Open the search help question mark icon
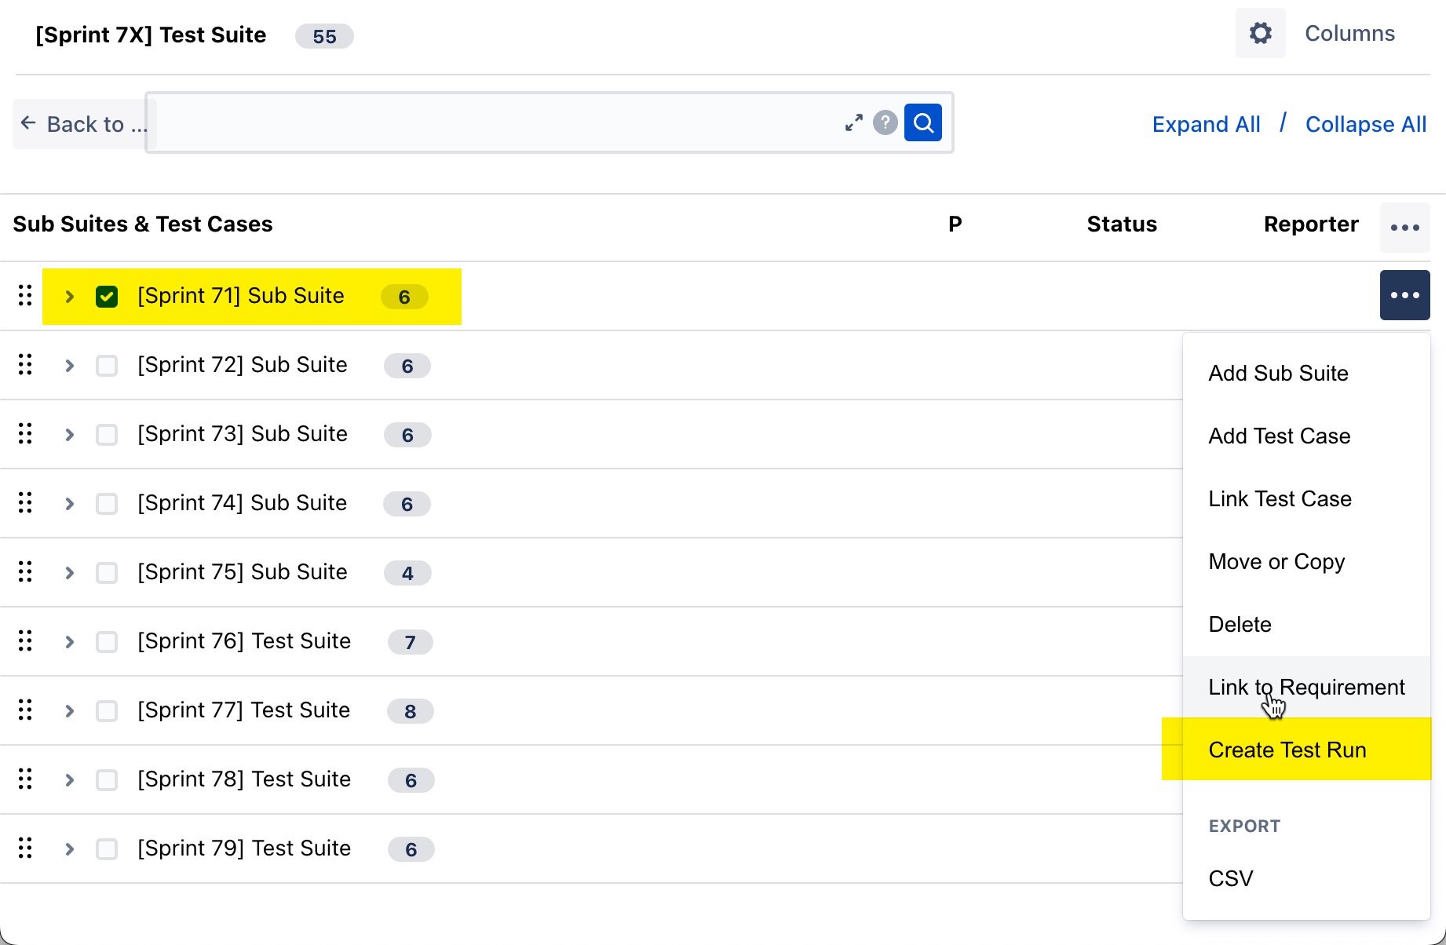This screenshot has height=945, width=1446. [885, 122]
